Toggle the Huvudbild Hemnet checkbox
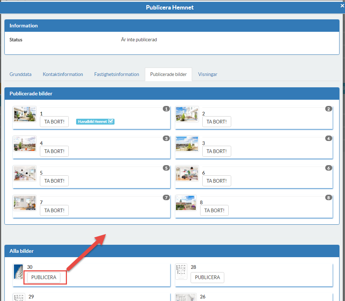 pos(111,121)
